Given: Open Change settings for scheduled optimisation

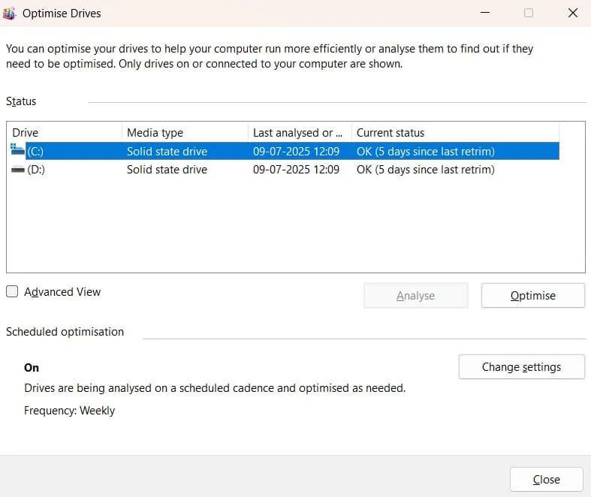Looking at the screenshot, I should [521, 367].
